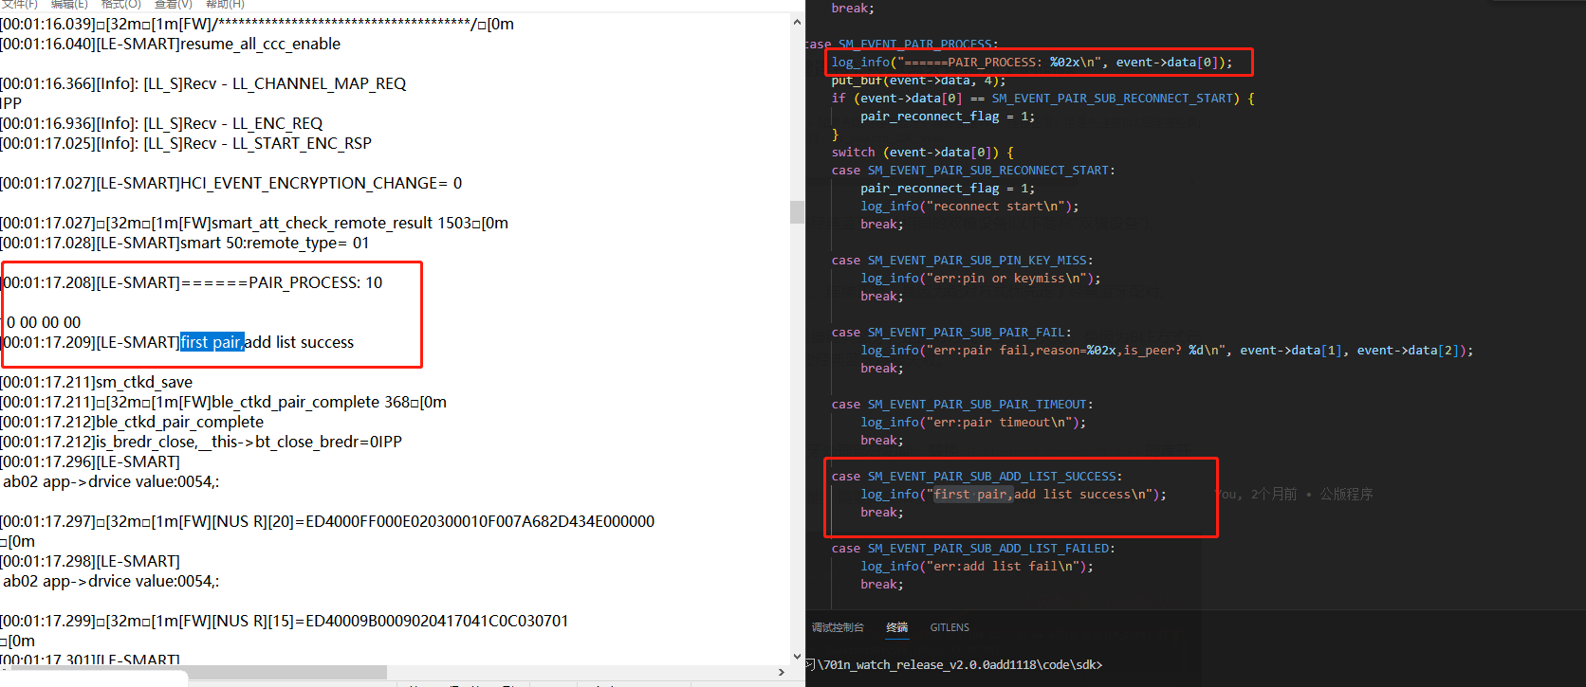
Task: Click the 'err:pair fail,reason' log_info line
Action: [x=1167, y=350]
